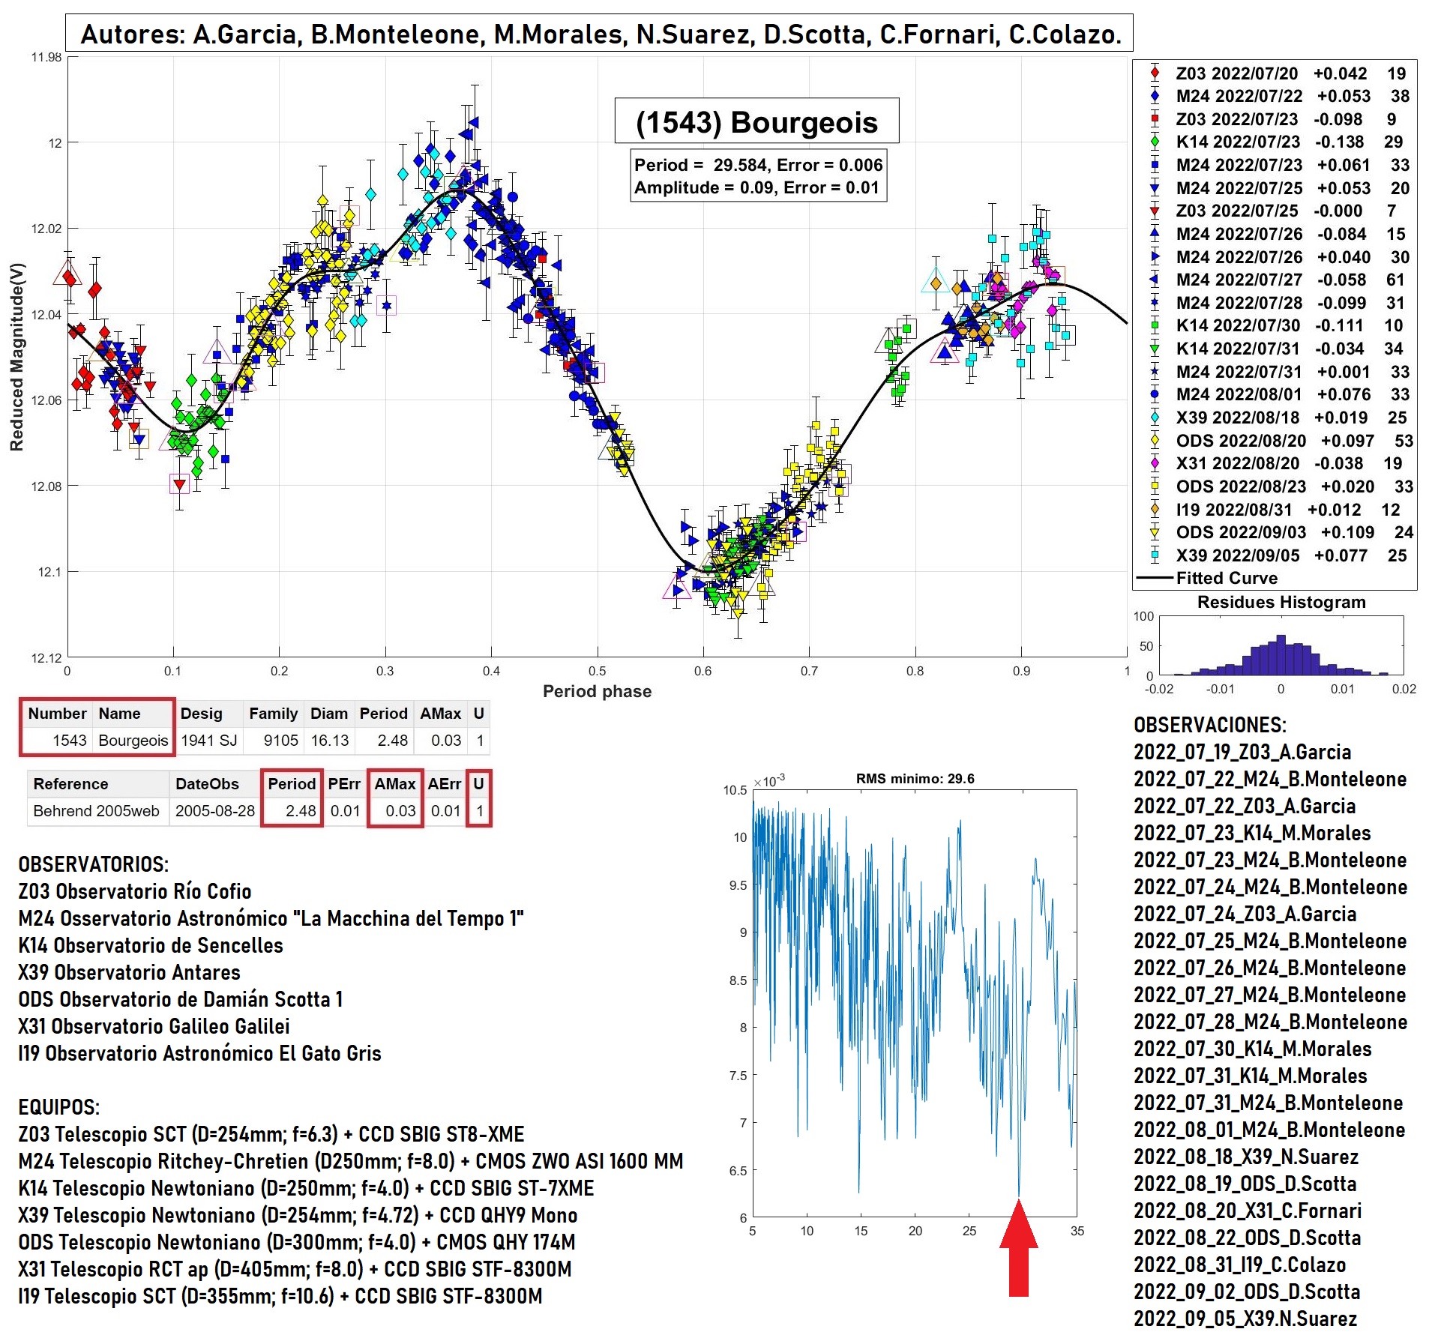
Task: Click the 'Reduced Magnitude(V)' axis label
Action: 16,357
